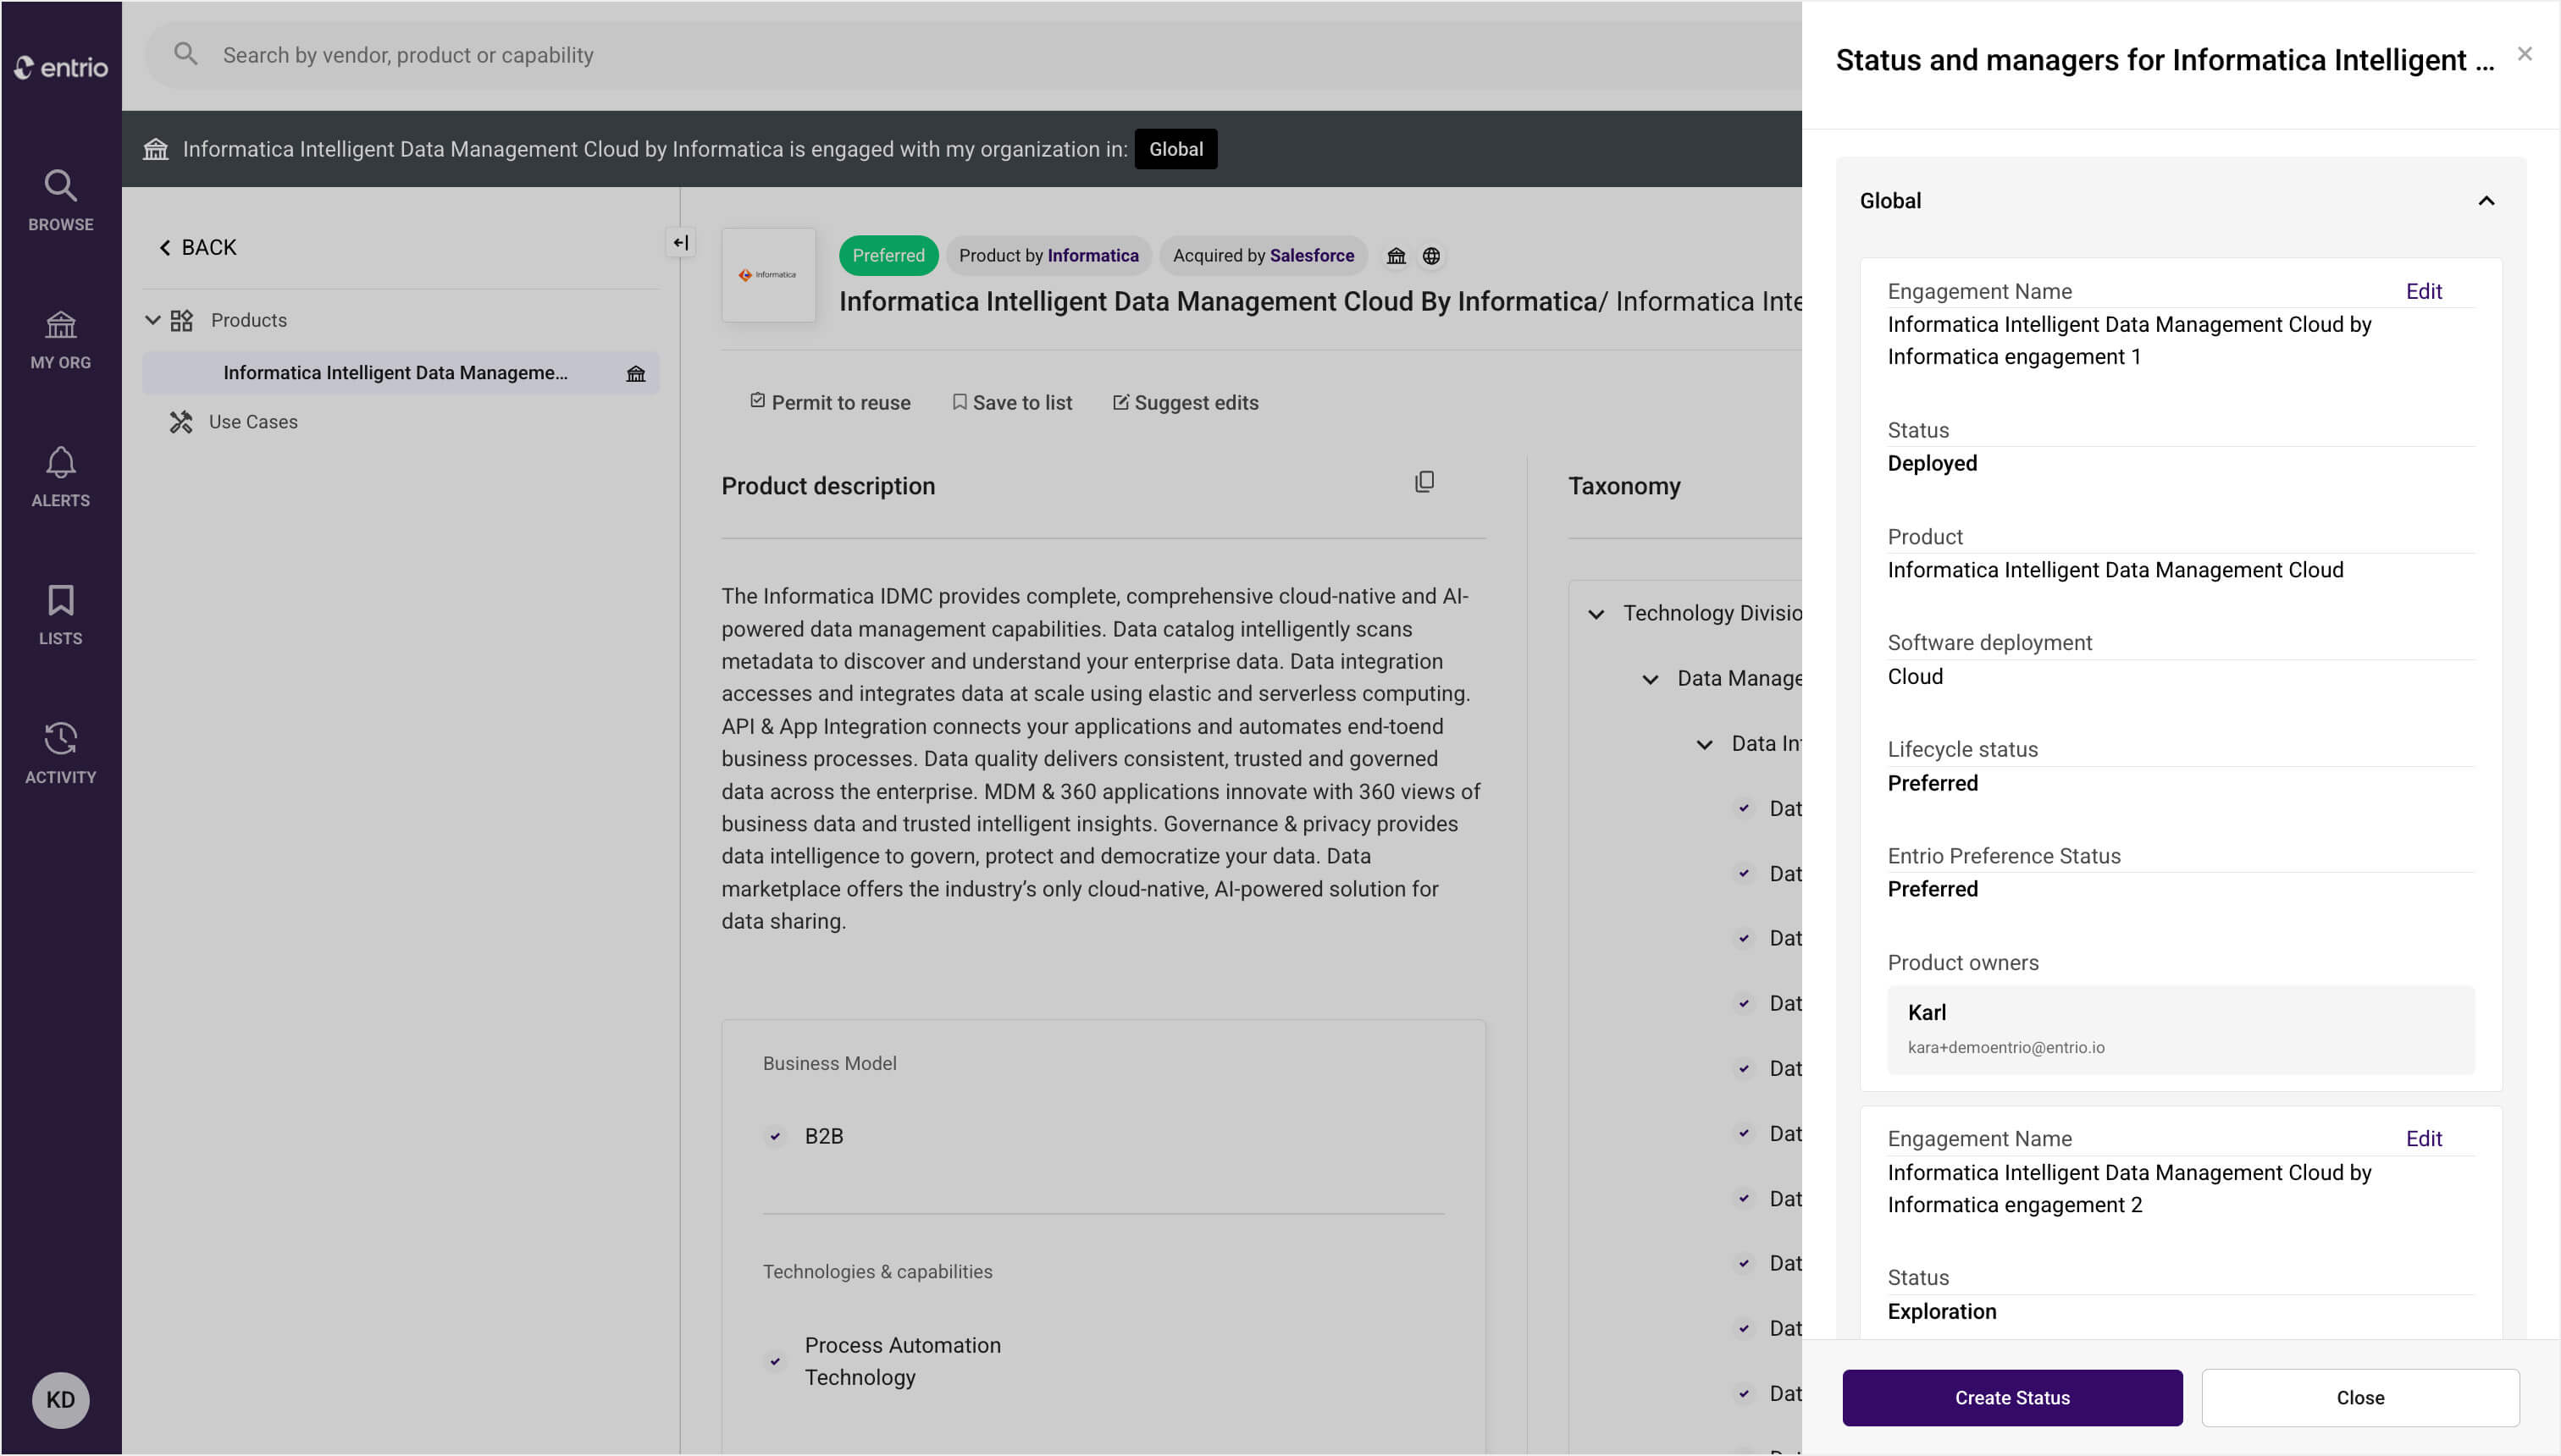This screenshot has height=1456, width=2561.
Task: Click the organization icon beside the Acquired badge
Action: [1397, 256]
